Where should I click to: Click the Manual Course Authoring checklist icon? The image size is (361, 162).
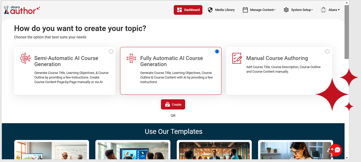237,58
